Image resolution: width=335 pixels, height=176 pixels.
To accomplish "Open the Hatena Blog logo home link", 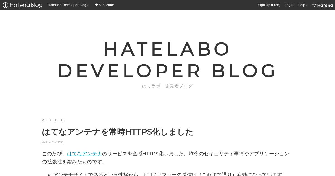I will (x=23, y=5).
